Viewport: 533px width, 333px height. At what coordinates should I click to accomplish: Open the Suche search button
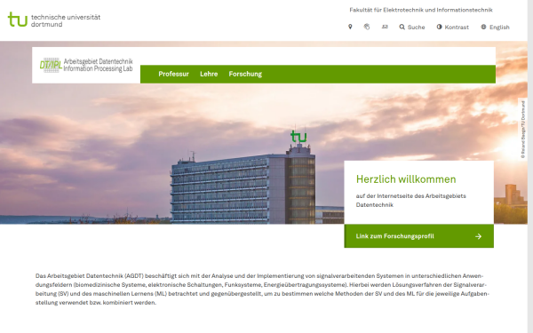(x=412, y=28)
